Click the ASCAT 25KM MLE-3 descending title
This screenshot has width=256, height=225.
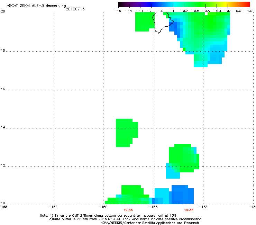[x=36, y=6]
